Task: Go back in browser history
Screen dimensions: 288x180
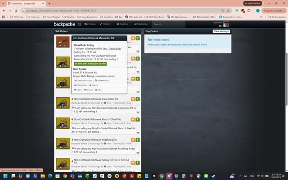Action: pyautogui.click(x=4, y=11)
